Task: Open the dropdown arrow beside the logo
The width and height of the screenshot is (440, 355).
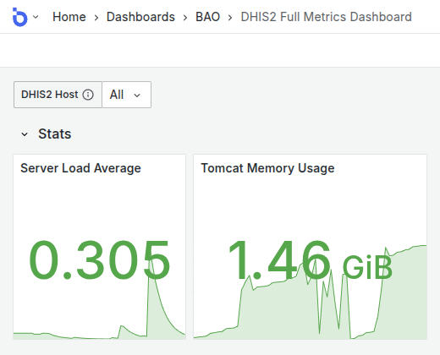Action: point(36,17)
